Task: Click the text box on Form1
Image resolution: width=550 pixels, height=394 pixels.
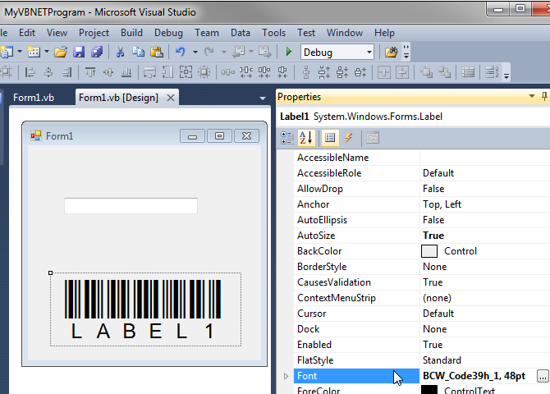Action: (x=131, y=205)
